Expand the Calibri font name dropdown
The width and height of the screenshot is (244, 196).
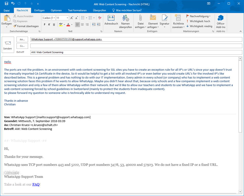pos(54,18)
